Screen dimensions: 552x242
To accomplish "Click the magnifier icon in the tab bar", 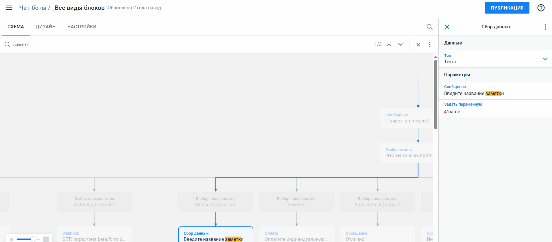I will point(429,27).
